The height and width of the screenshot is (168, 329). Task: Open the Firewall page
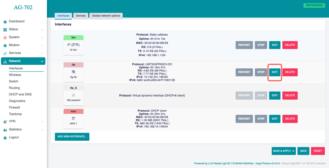click(14, 108)
